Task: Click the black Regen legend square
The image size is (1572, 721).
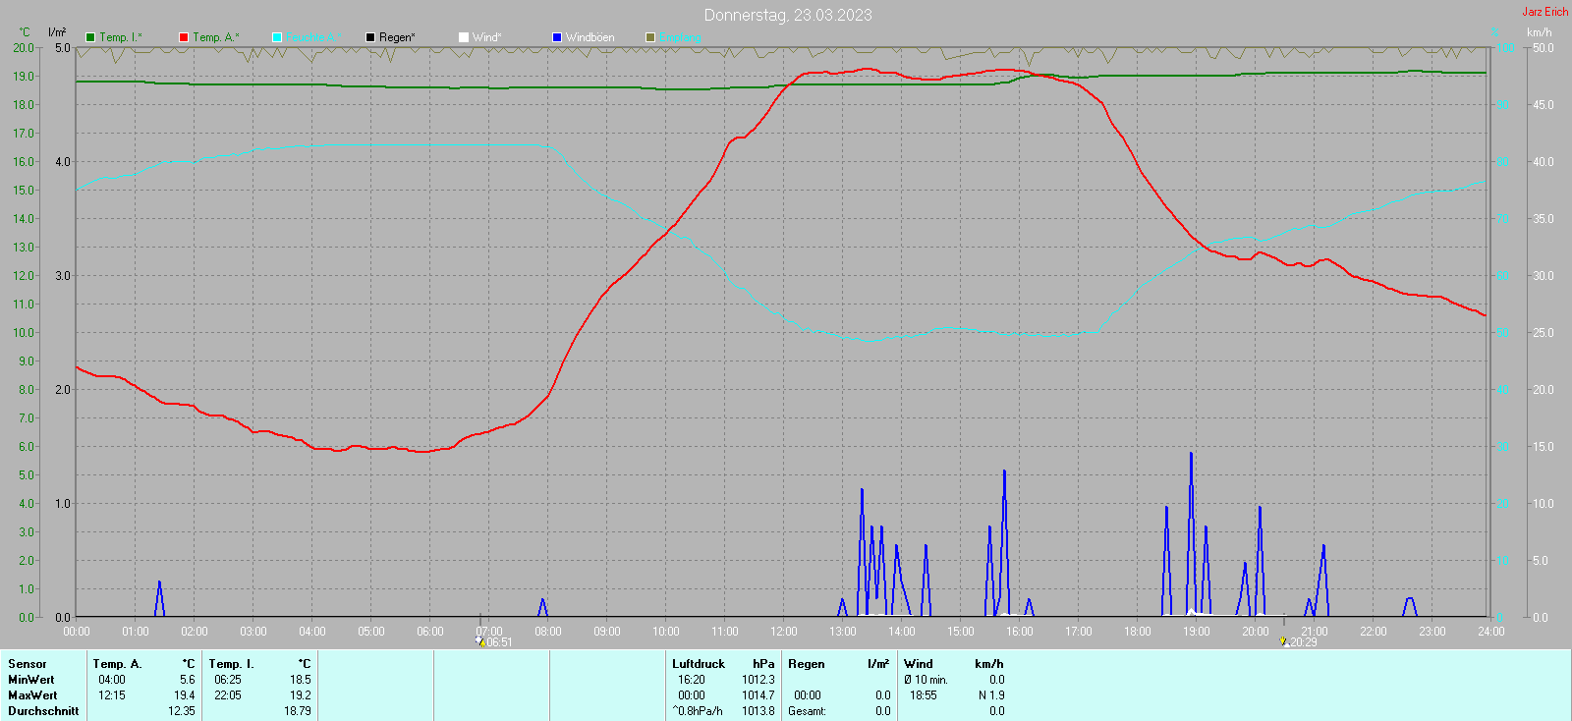Action: 370,37
